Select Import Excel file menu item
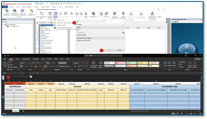The height and width of the screenshot is (119, 207). point(61,25)
